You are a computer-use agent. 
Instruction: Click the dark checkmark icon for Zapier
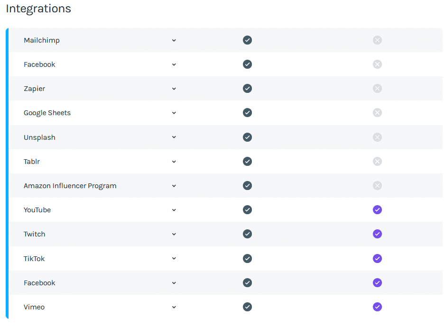click(247, 89)
